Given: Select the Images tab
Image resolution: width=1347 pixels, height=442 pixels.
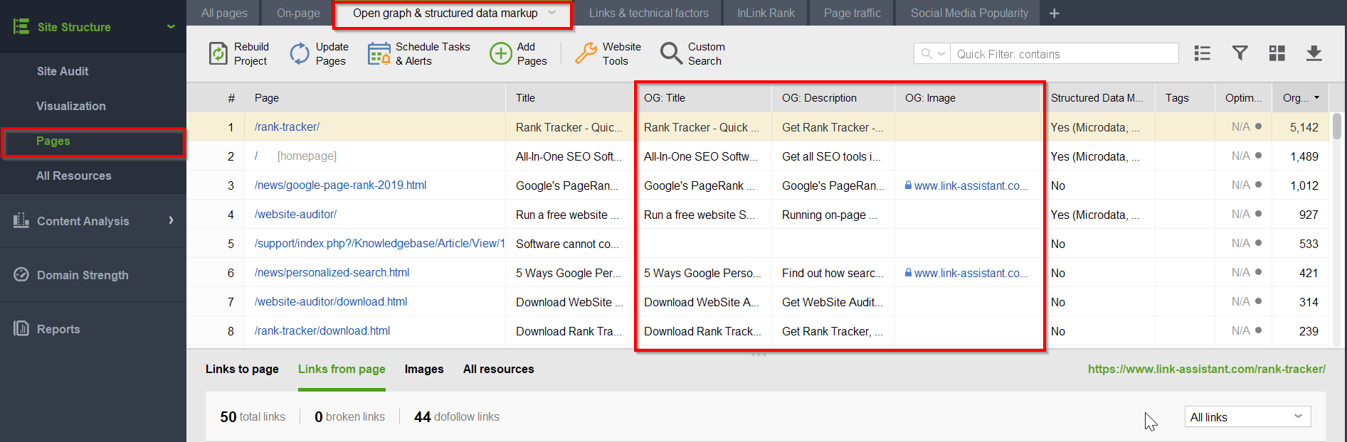Looking at the screenshot, I should click(x=424, y=369).
